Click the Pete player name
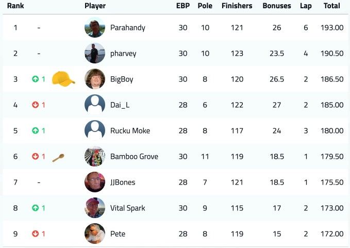The height and width of the screenshot is (248, 350). tap(118, 234)
